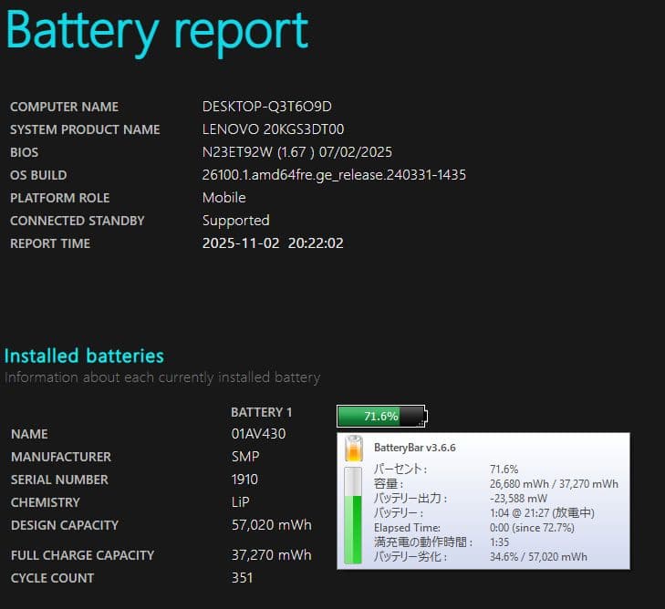The height and width of the screenshot is (609, 665).
Task: Click the BATTERY 1 column header
Action: 261,412
